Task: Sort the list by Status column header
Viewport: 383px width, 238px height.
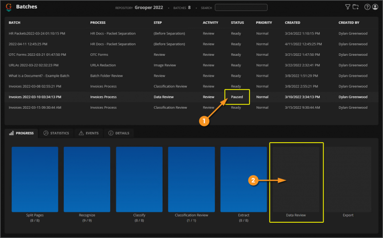Action: click(237, 22)
